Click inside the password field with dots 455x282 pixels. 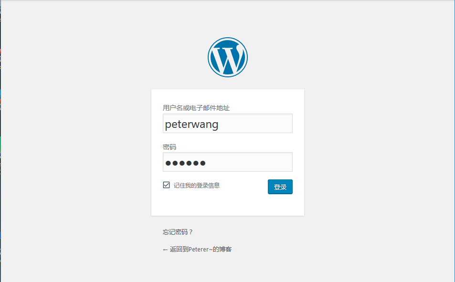click(227, 162)
